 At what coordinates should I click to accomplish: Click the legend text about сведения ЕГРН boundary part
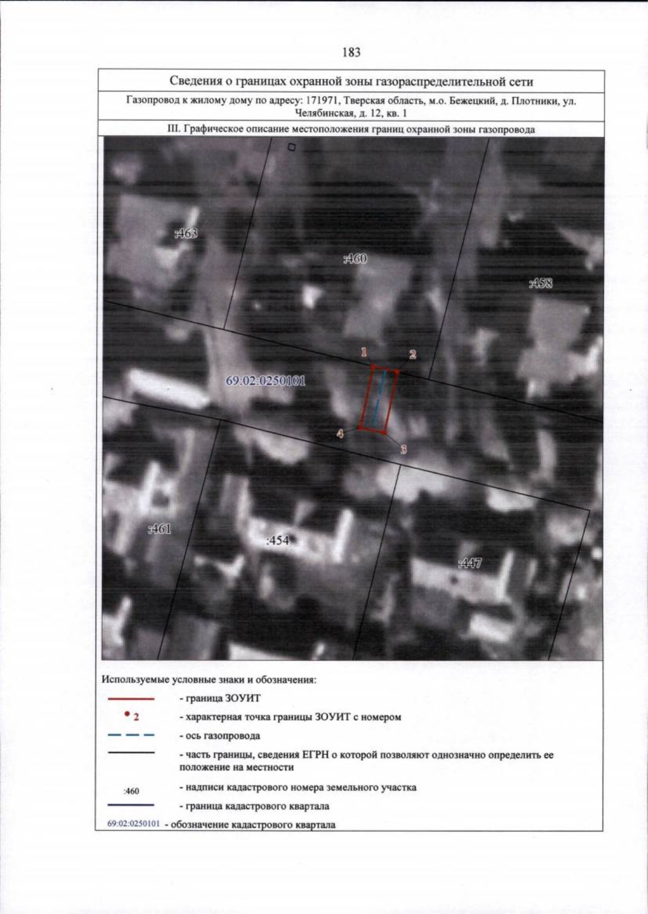coord(366,761)
